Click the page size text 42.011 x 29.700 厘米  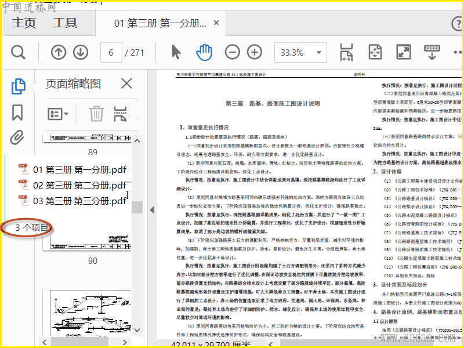coord(211,344)
